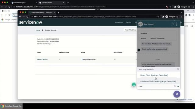Viewport: 195px width, 109px height.
Task: Open the Now Support chat options menu
Action: click(176, 24)
